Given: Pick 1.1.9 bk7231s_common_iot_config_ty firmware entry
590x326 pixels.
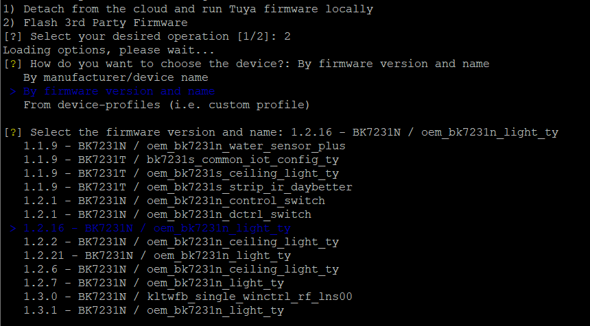Looking at the screenshot, I should [181, 160].
